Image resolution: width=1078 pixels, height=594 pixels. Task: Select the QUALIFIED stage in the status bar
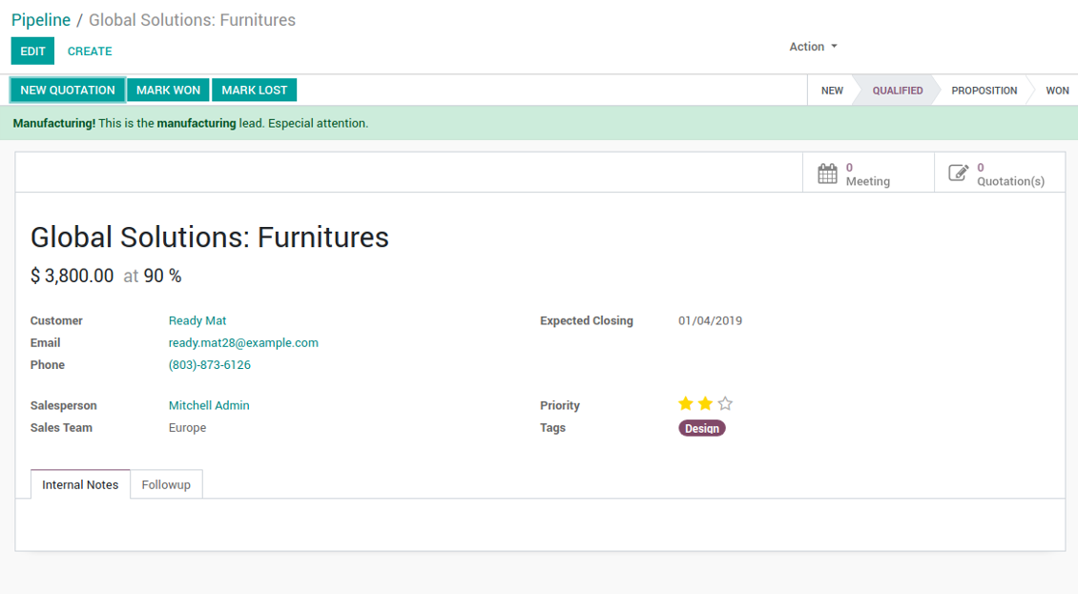coord(897,90)
